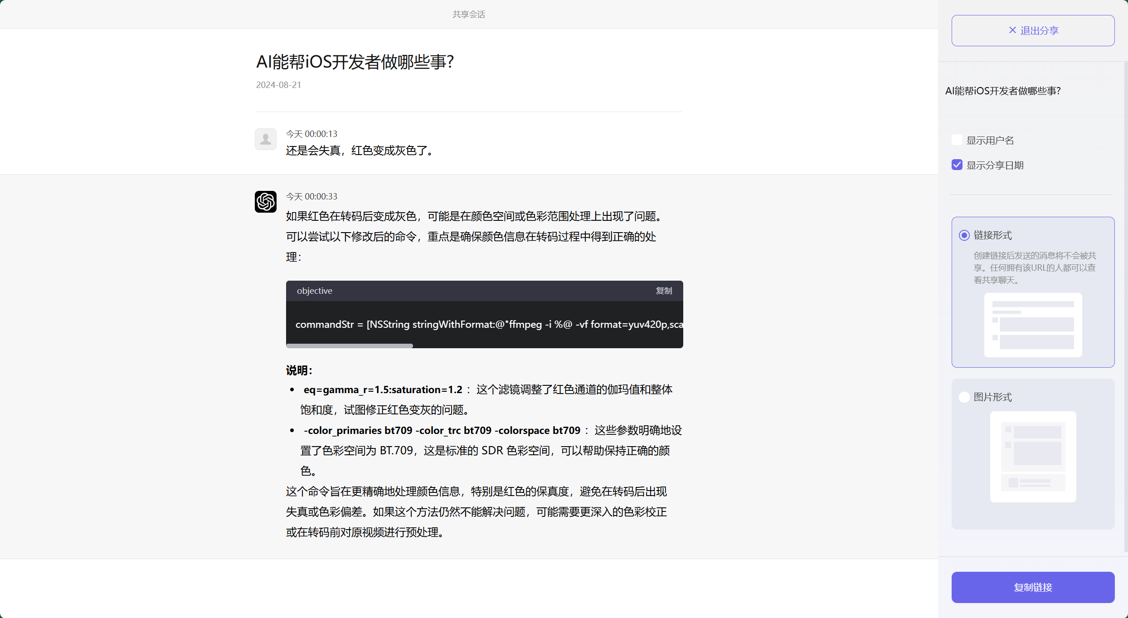Click 复制 on the objective code block
Image resolution: width=1128 pixels, height=618 pixels.
pyautogui.click(x=663, y=291)
